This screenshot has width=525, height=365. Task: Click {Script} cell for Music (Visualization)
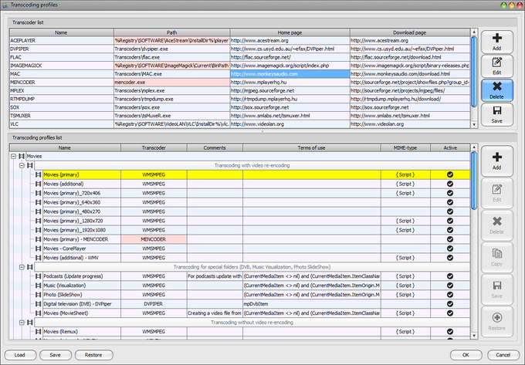pos(405,286)
